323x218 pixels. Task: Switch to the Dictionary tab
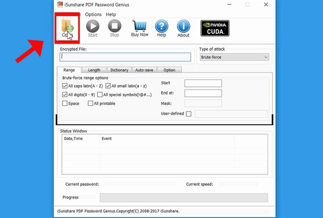tap(120, 70)
